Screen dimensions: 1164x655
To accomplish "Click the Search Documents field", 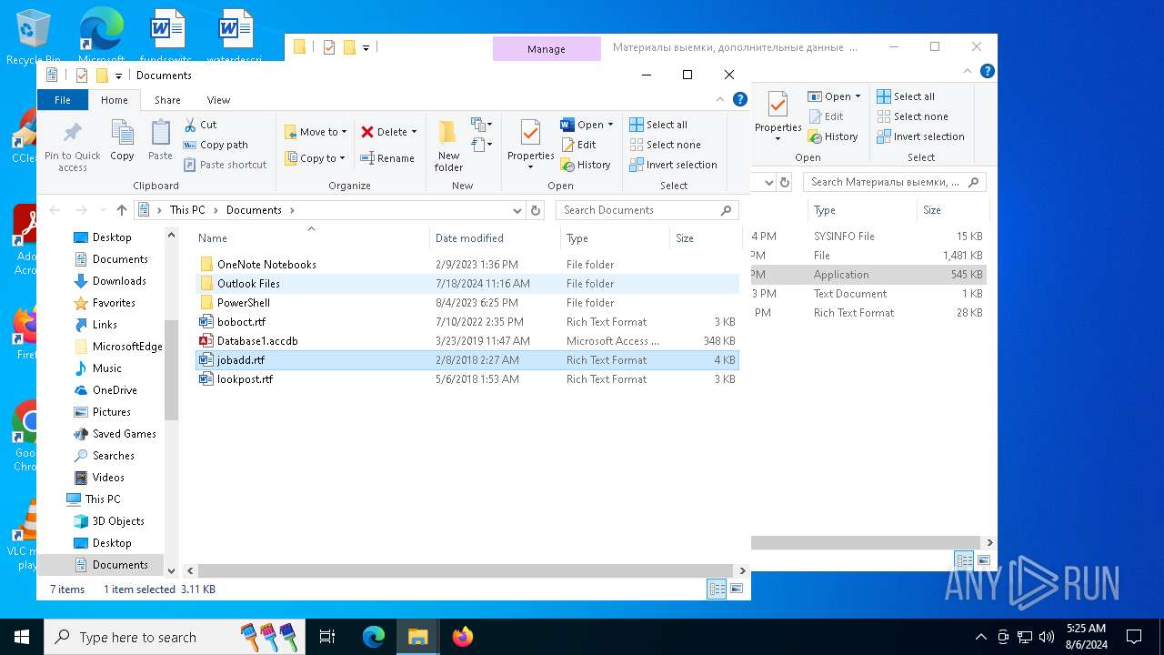I will [647, 210].
